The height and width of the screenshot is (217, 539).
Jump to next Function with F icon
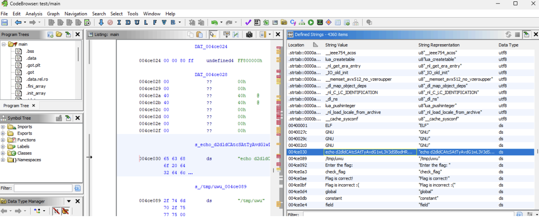pos(155,23)
